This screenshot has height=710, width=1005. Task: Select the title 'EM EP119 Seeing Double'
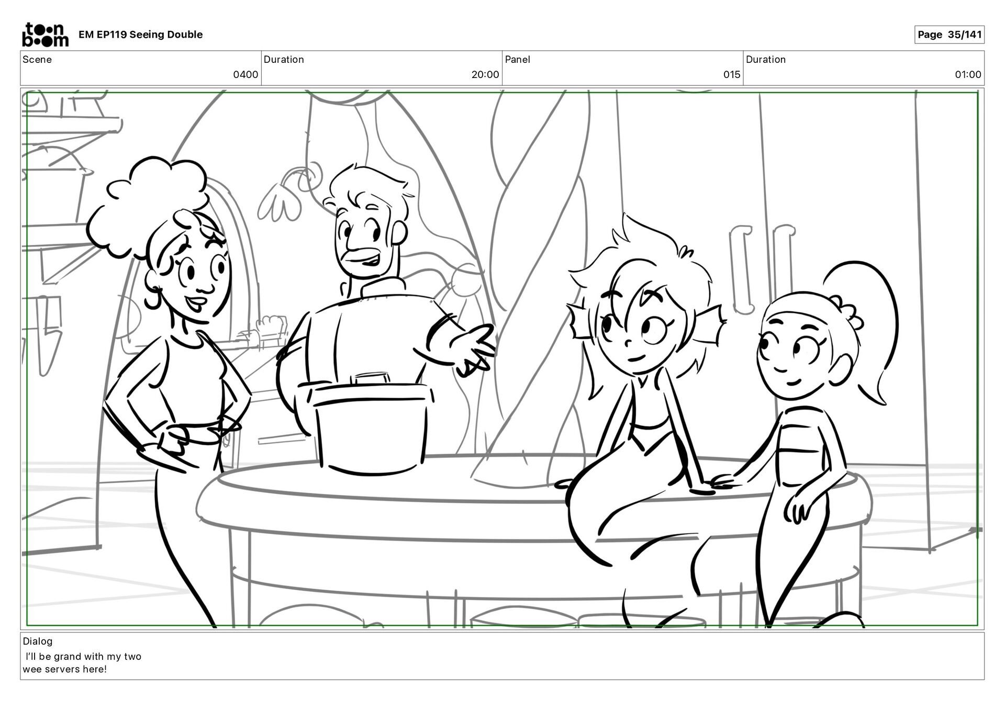(140, 35)
